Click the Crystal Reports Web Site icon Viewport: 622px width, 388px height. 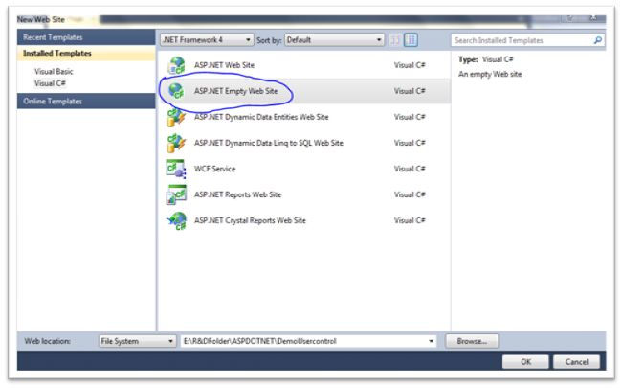click(176, 220)
